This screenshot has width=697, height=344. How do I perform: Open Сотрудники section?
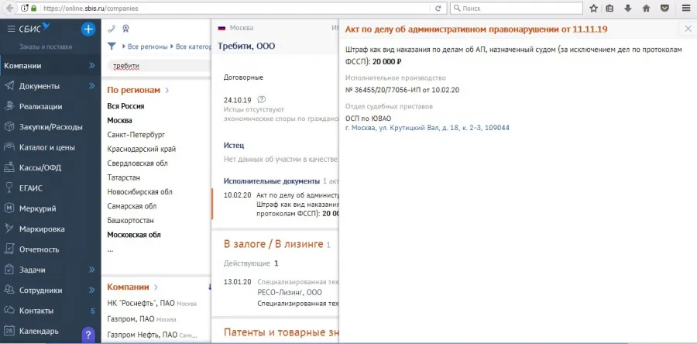[40, 291]
